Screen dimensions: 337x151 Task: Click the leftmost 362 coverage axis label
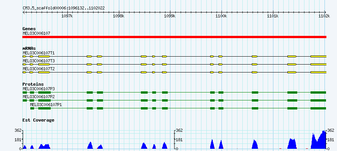click(18, 130)
